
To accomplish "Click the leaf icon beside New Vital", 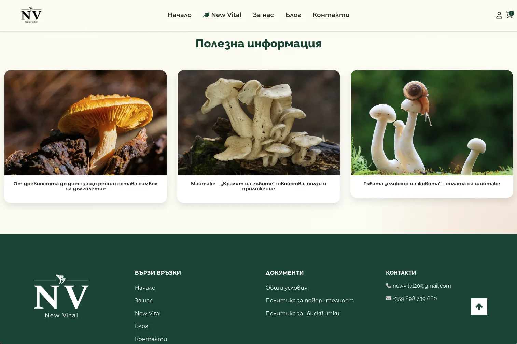I will point(206,15).
